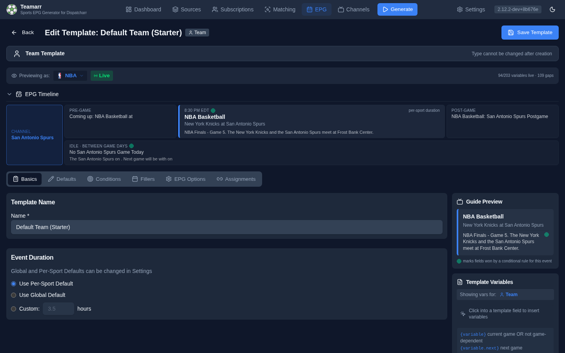Image resolution: width=565 pixels, height=353 pixels.
Task: Open the Channels page
Action: point(354,9)
